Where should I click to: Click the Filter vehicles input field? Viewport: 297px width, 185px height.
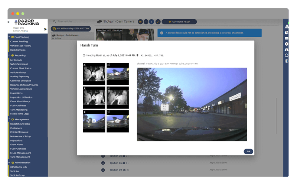[x=74, y=22]
